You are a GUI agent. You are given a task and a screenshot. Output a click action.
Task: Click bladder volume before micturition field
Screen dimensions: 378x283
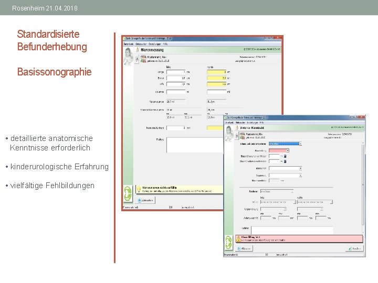(274, 156)
